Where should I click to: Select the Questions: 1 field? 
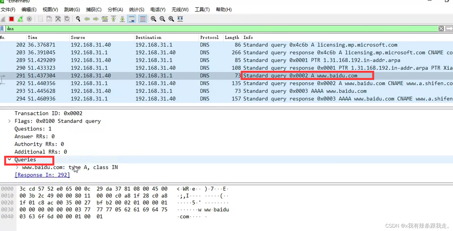(33, 129)
